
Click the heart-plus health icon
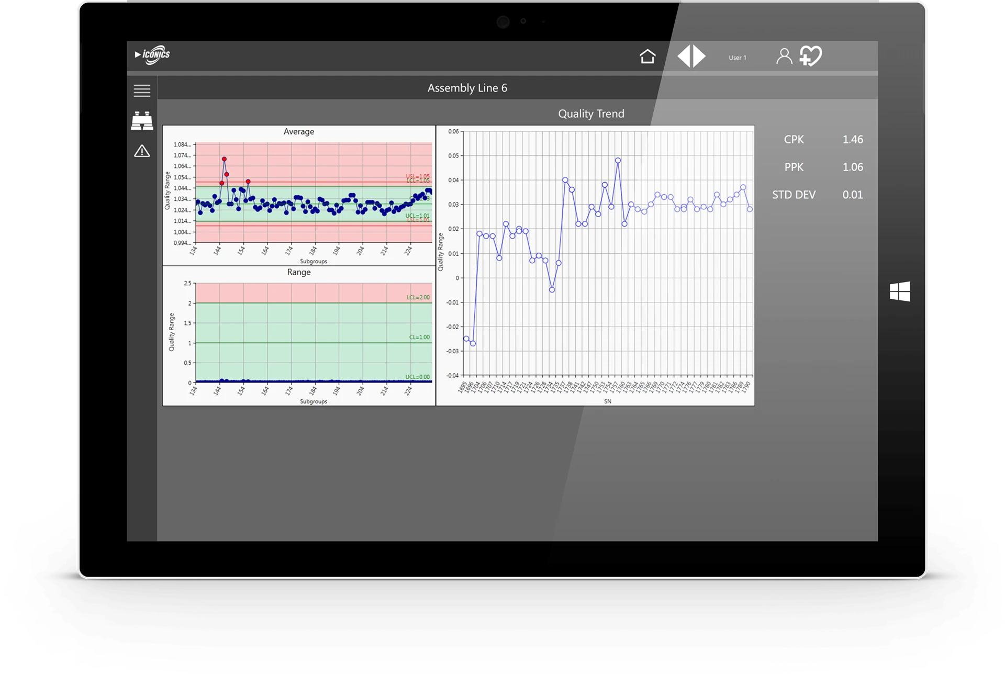tap(811, 56)
